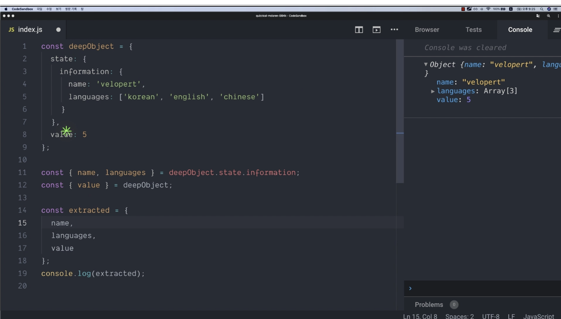Click the console clear/filter lines icon
Viewport: 561px width, 319px height.
[557, 30]
